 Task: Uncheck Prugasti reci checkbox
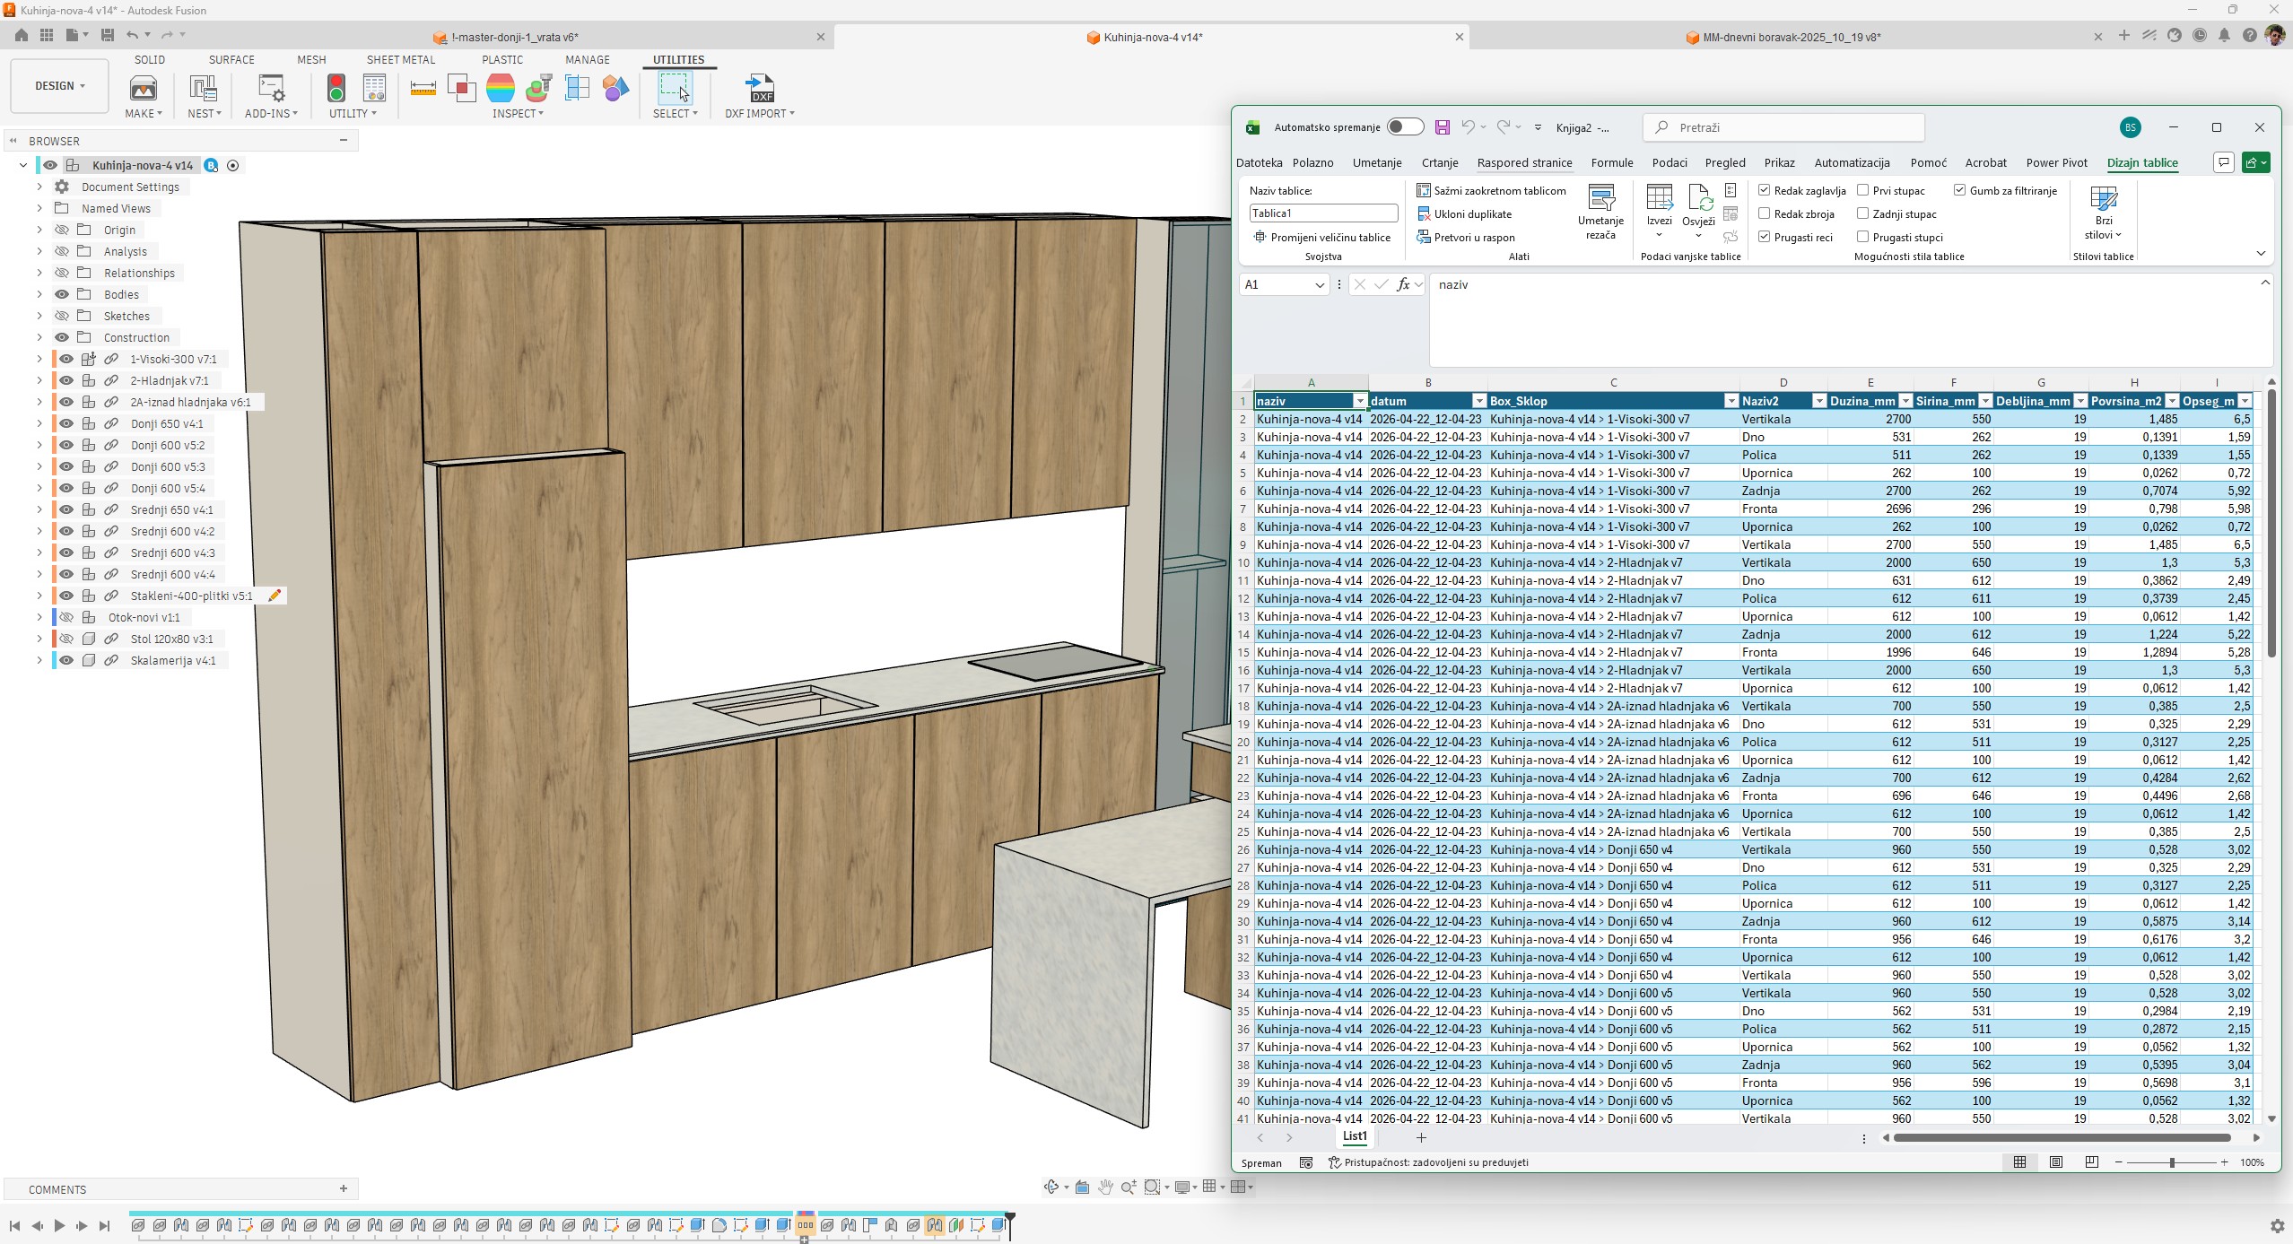coord(1765,238)
